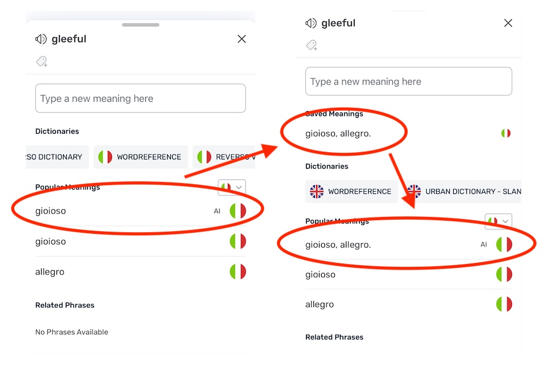Image resolution: width=548 pixels, height=366 pixels.
Task: Play gleeful pronunciation in left panel
Action: tap(41, 39)
